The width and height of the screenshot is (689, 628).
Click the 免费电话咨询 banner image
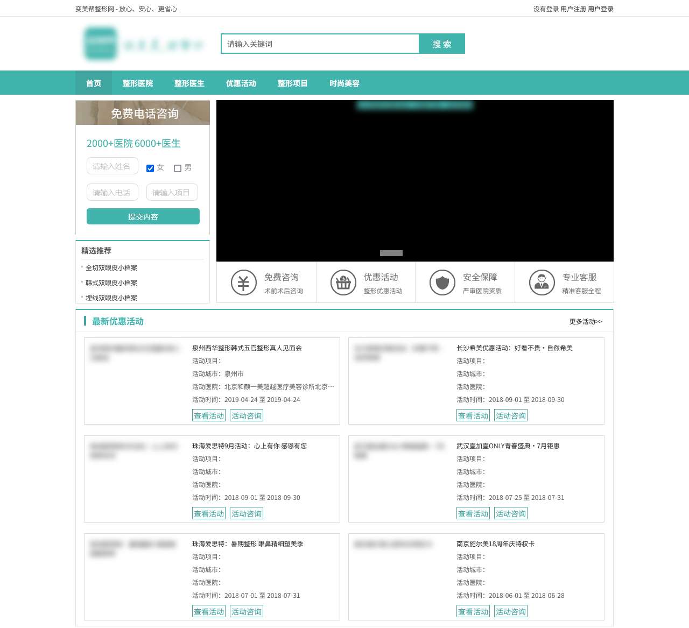click(x=143, y=112)
